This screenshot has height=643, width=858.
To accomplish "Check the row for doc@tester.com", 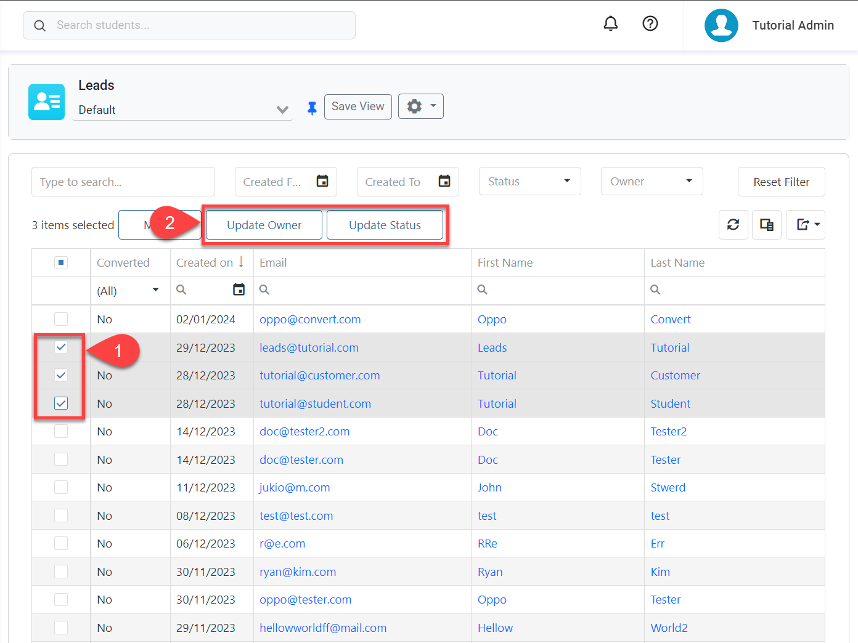I will click(x=61, y=459).
